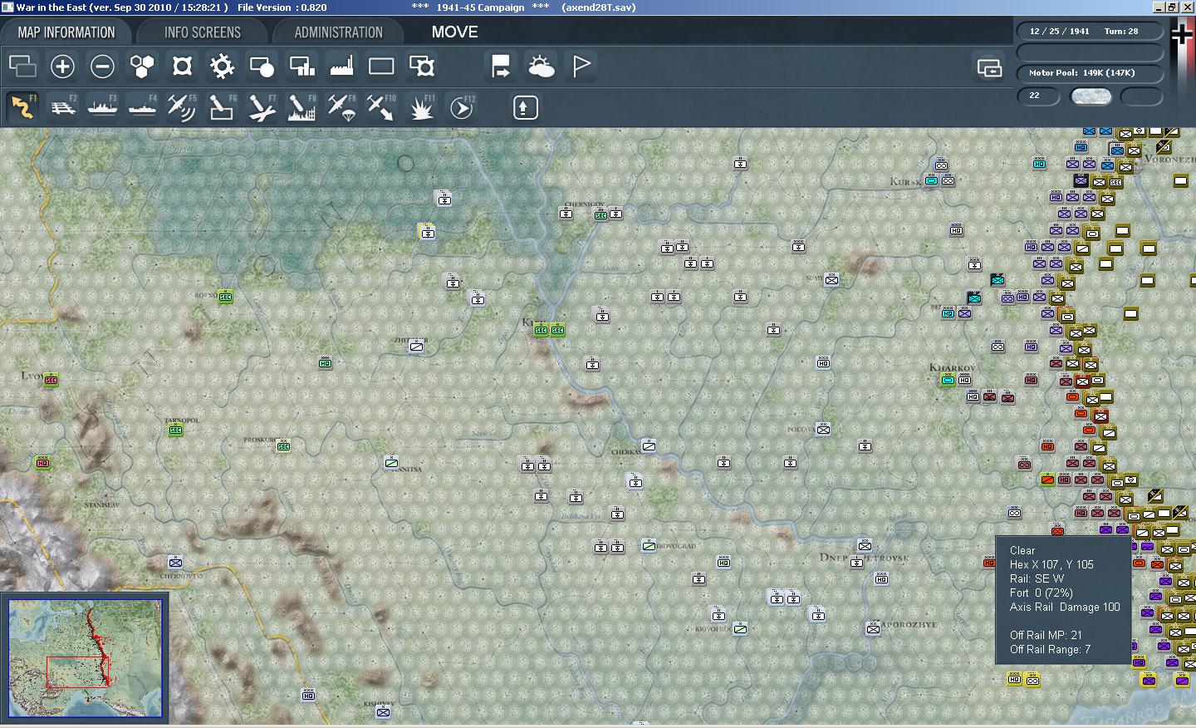Click the MOVE mode label
This screenshot has height=728, width=1196.
tap(455, 32)
